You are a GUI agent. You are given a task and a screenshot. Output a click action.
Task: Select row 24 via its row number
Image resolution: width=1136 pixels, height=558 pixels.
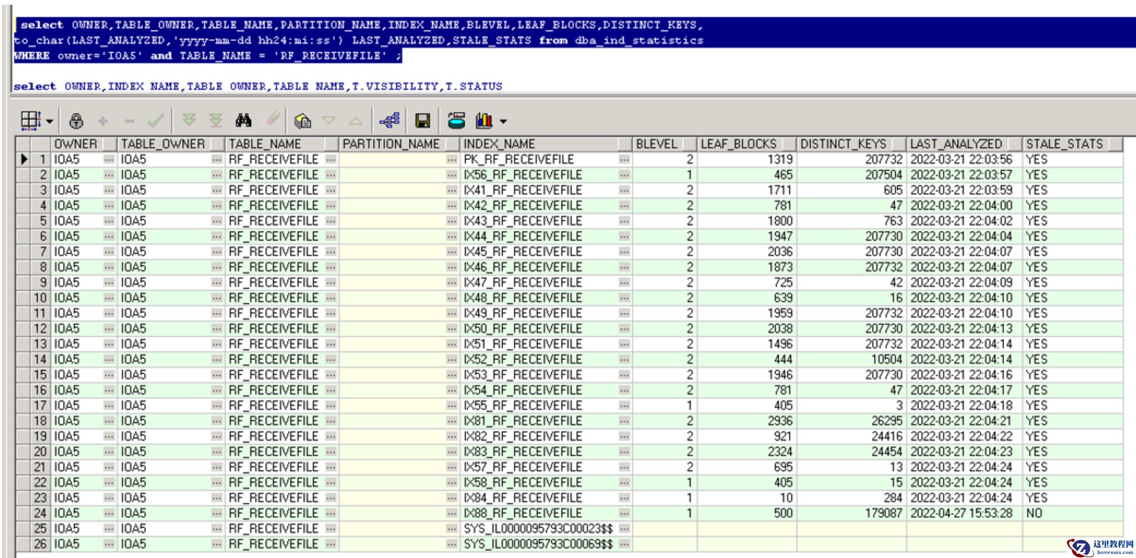[40, 513]
